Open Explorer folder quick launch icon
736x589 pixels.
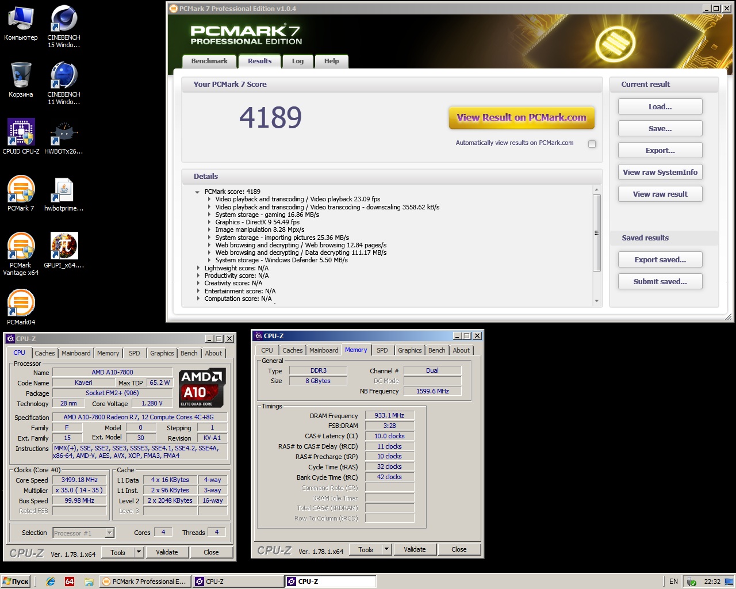click(89, 582)
